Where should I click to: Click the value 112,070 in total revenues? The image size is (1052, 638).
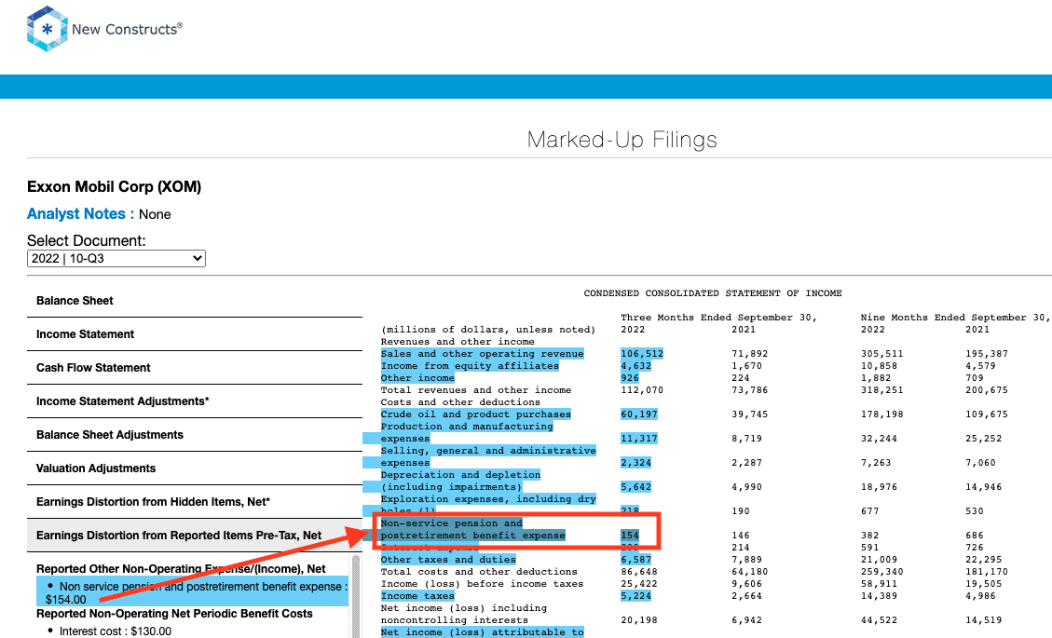click(x=642, y=389)
